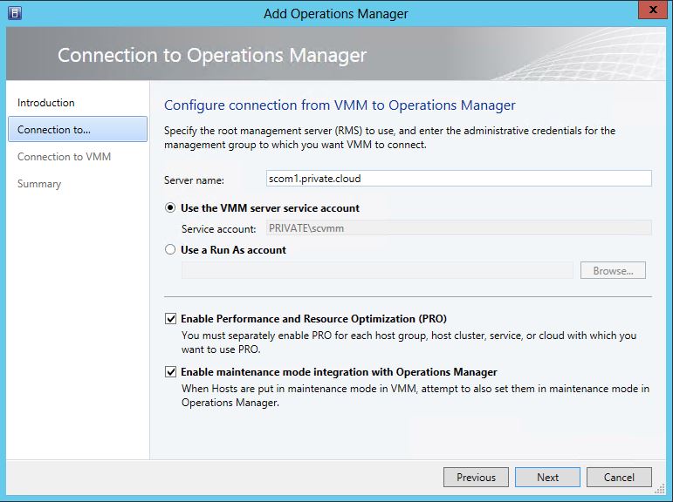Screen dimensions: 673x502
Task: Toggle maintenance mode integration checkbox
Action: (171, 372)
